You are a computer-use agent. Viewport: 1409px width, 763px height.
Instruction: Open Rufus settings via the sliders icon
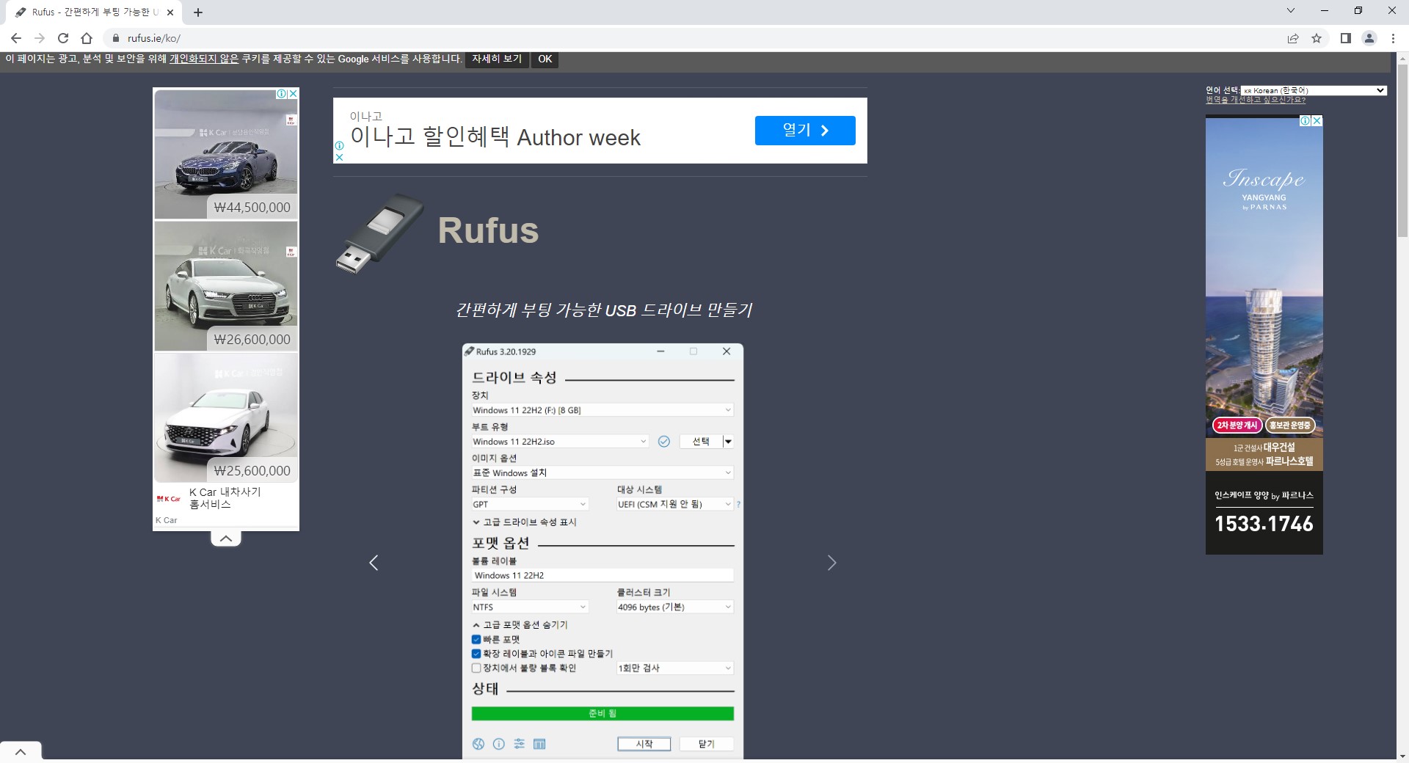(520, 744)
